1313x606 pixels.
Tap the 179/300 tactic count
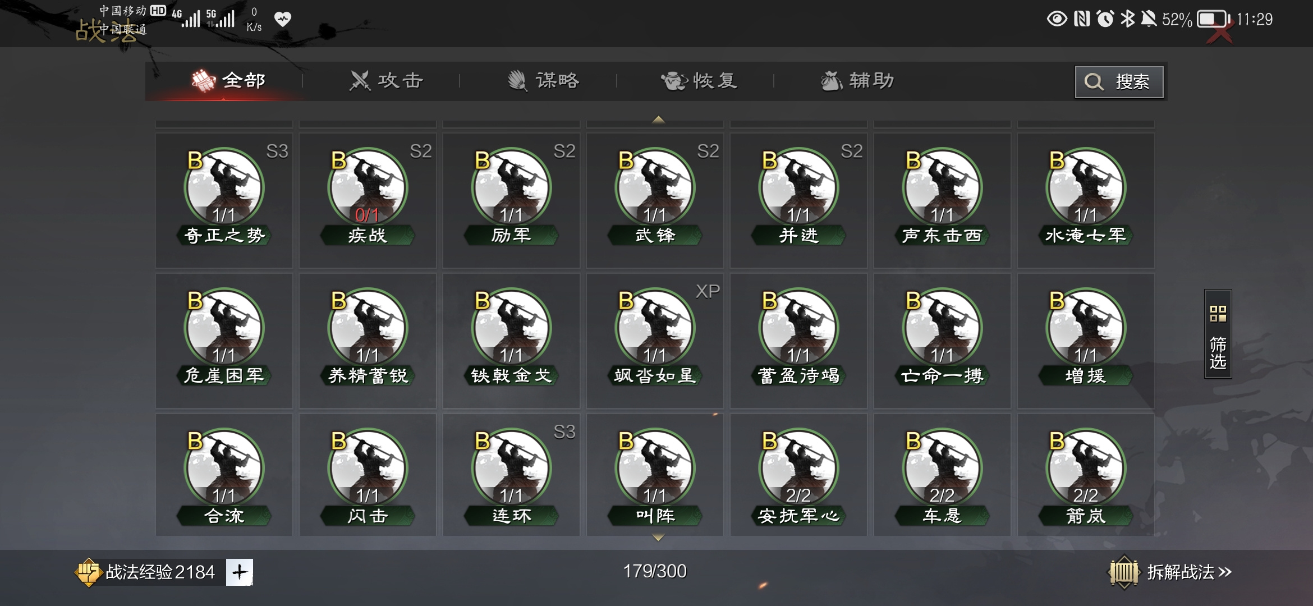pyautogui.click(x=655, y=571)
